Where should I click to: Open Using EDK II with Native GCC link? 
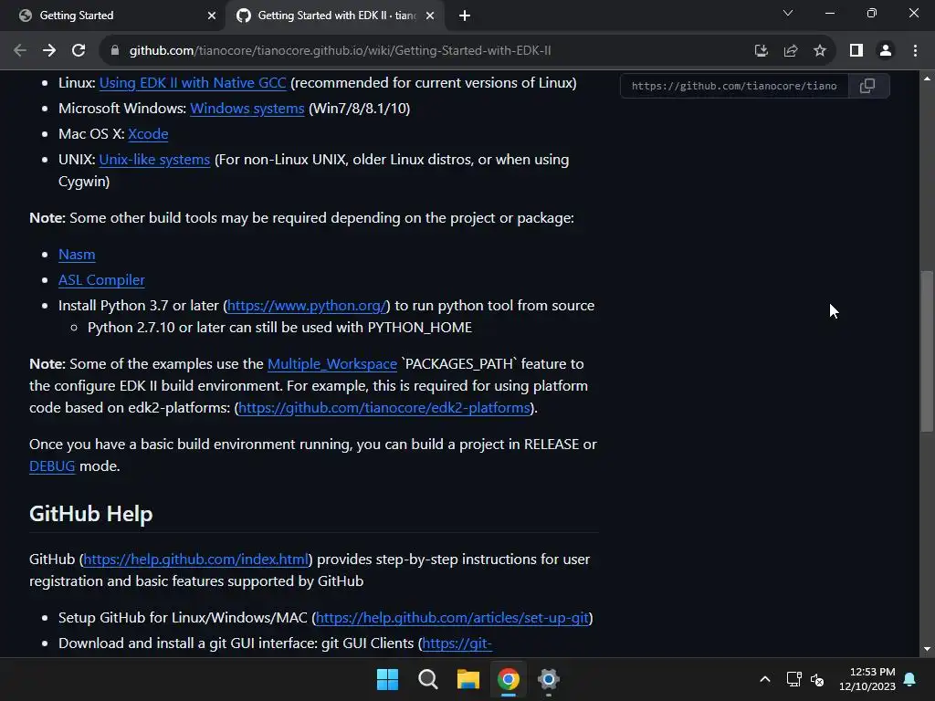(193, 83)
